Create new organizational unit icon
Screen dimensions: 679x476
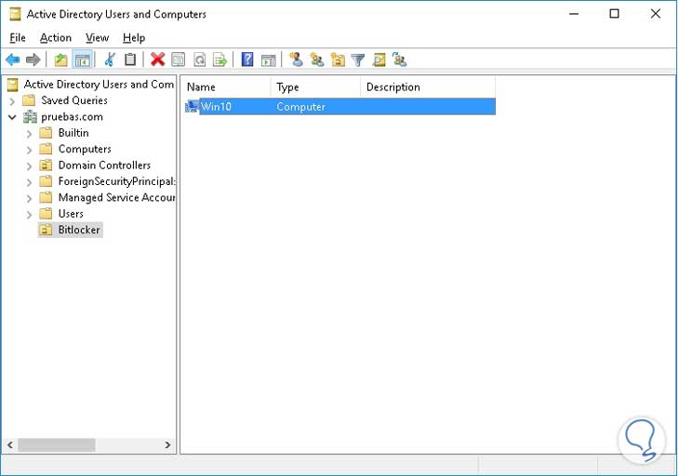coord(338,59)
